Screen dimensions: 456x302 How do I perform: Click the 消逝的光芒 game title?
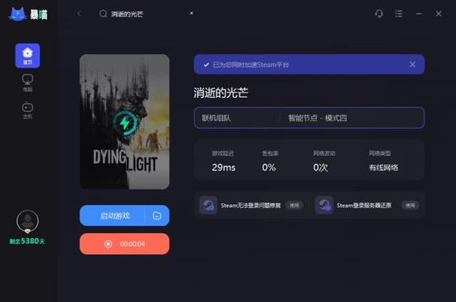pyautogui.click(x=221, y=93)
